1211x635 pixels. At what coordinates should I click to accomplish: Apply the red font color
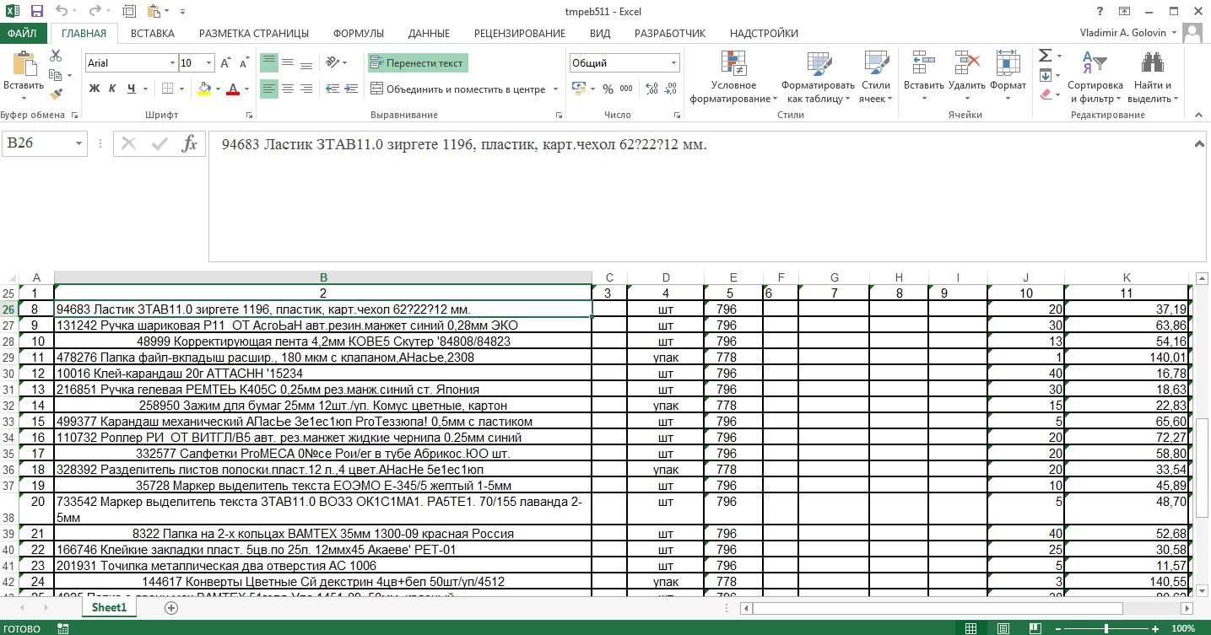pos(233,89)
